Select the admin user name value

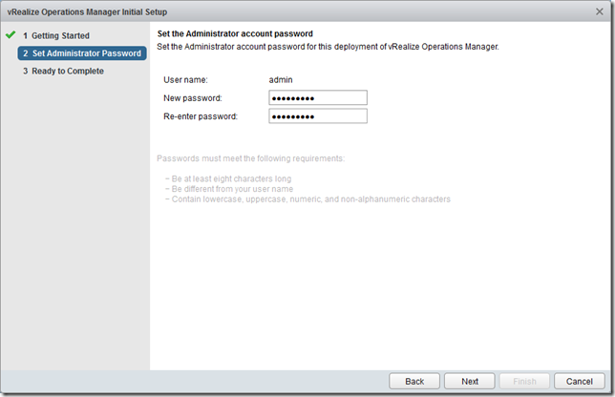tap(282, 79)
